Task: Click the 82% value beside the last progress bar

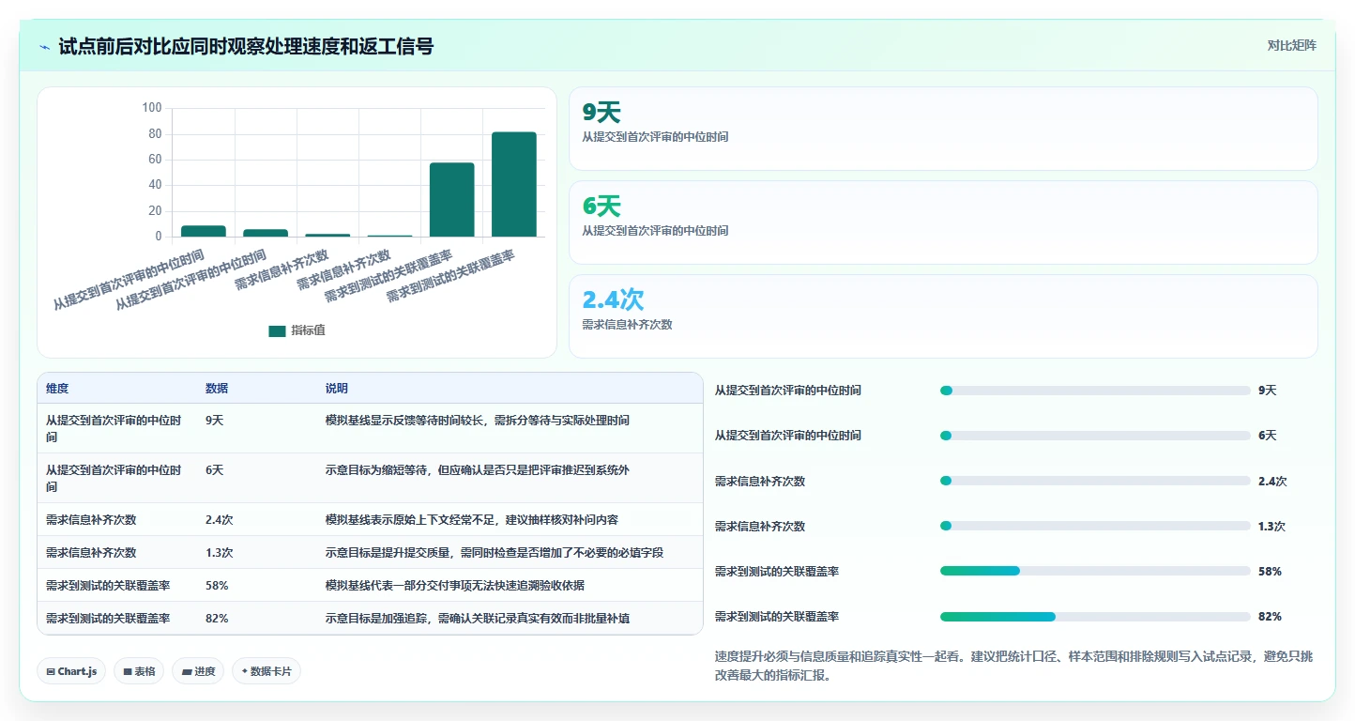Action: coord(1270,617)
